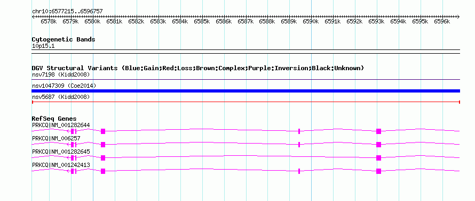Select the 10p15.1 cytogenetic band
475x201 pixels.
(246, 50)
